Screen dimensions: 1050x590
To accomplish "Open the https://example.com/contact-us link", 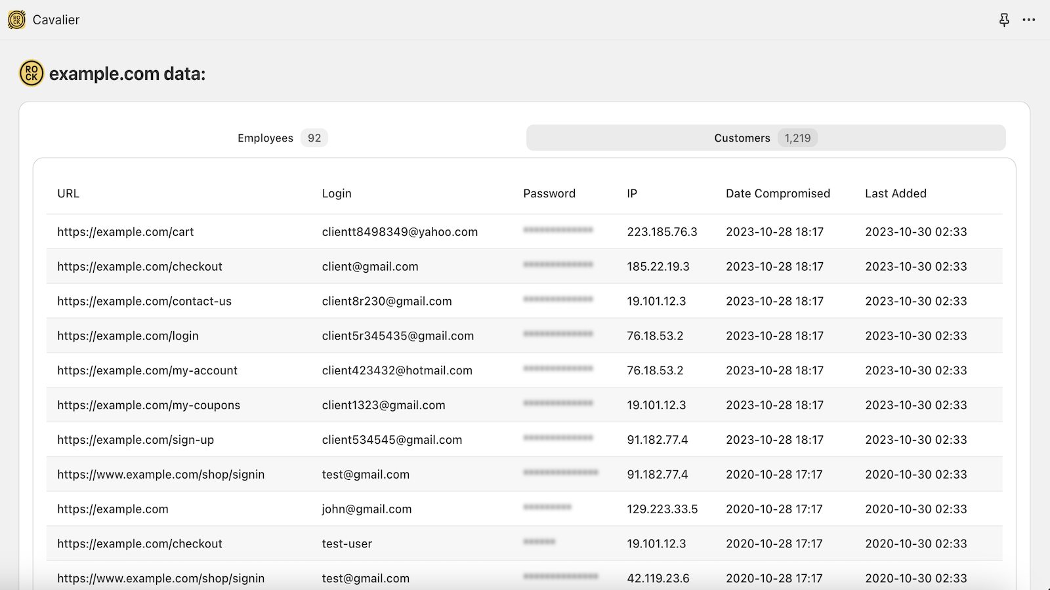I will [144, 302].
